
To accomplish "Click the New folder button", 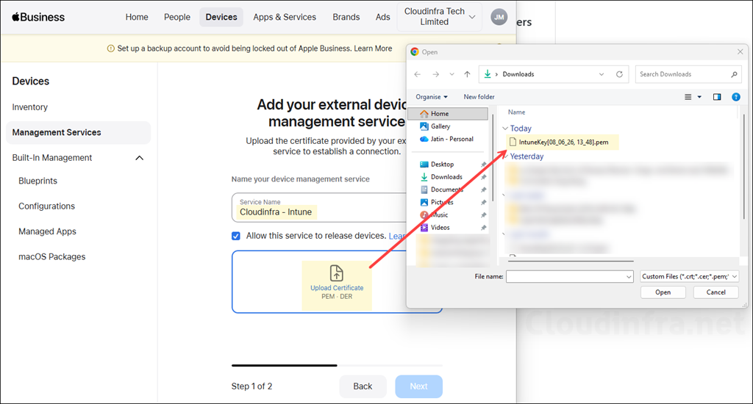I will [x=479, y=97].
